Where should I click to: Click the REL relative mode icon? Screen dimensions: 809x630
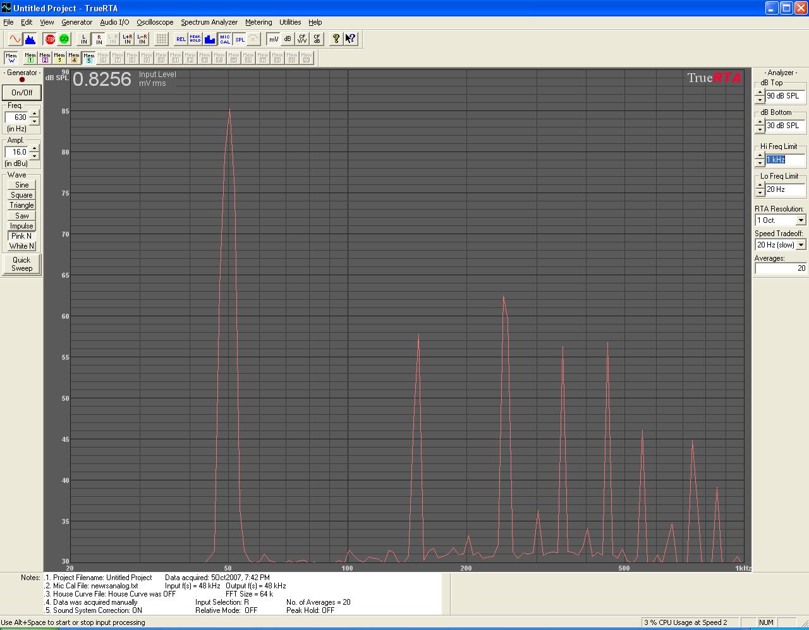(181, 39)
